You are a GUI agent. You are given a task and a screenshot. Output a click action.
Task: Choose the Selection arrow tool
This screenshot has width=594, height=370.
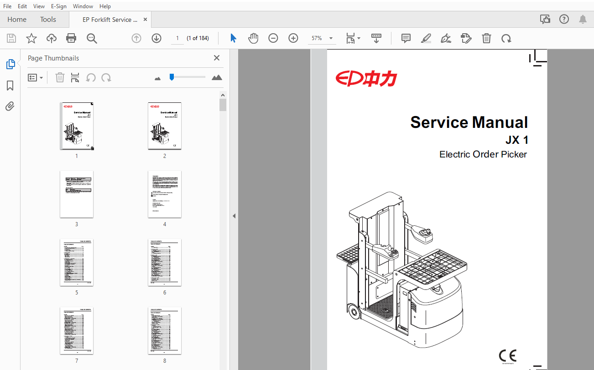(x=233, y=38)
